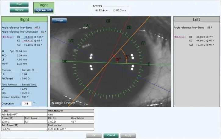Click the AL value 22.94 mm
Image resolution: width=221 pixels, height=139 pixels.
(21, 51)
